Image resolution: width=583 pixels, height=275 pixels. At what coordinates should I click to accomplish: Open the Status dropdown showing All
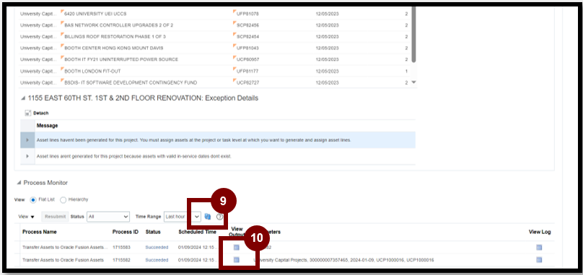coord(108,217)
